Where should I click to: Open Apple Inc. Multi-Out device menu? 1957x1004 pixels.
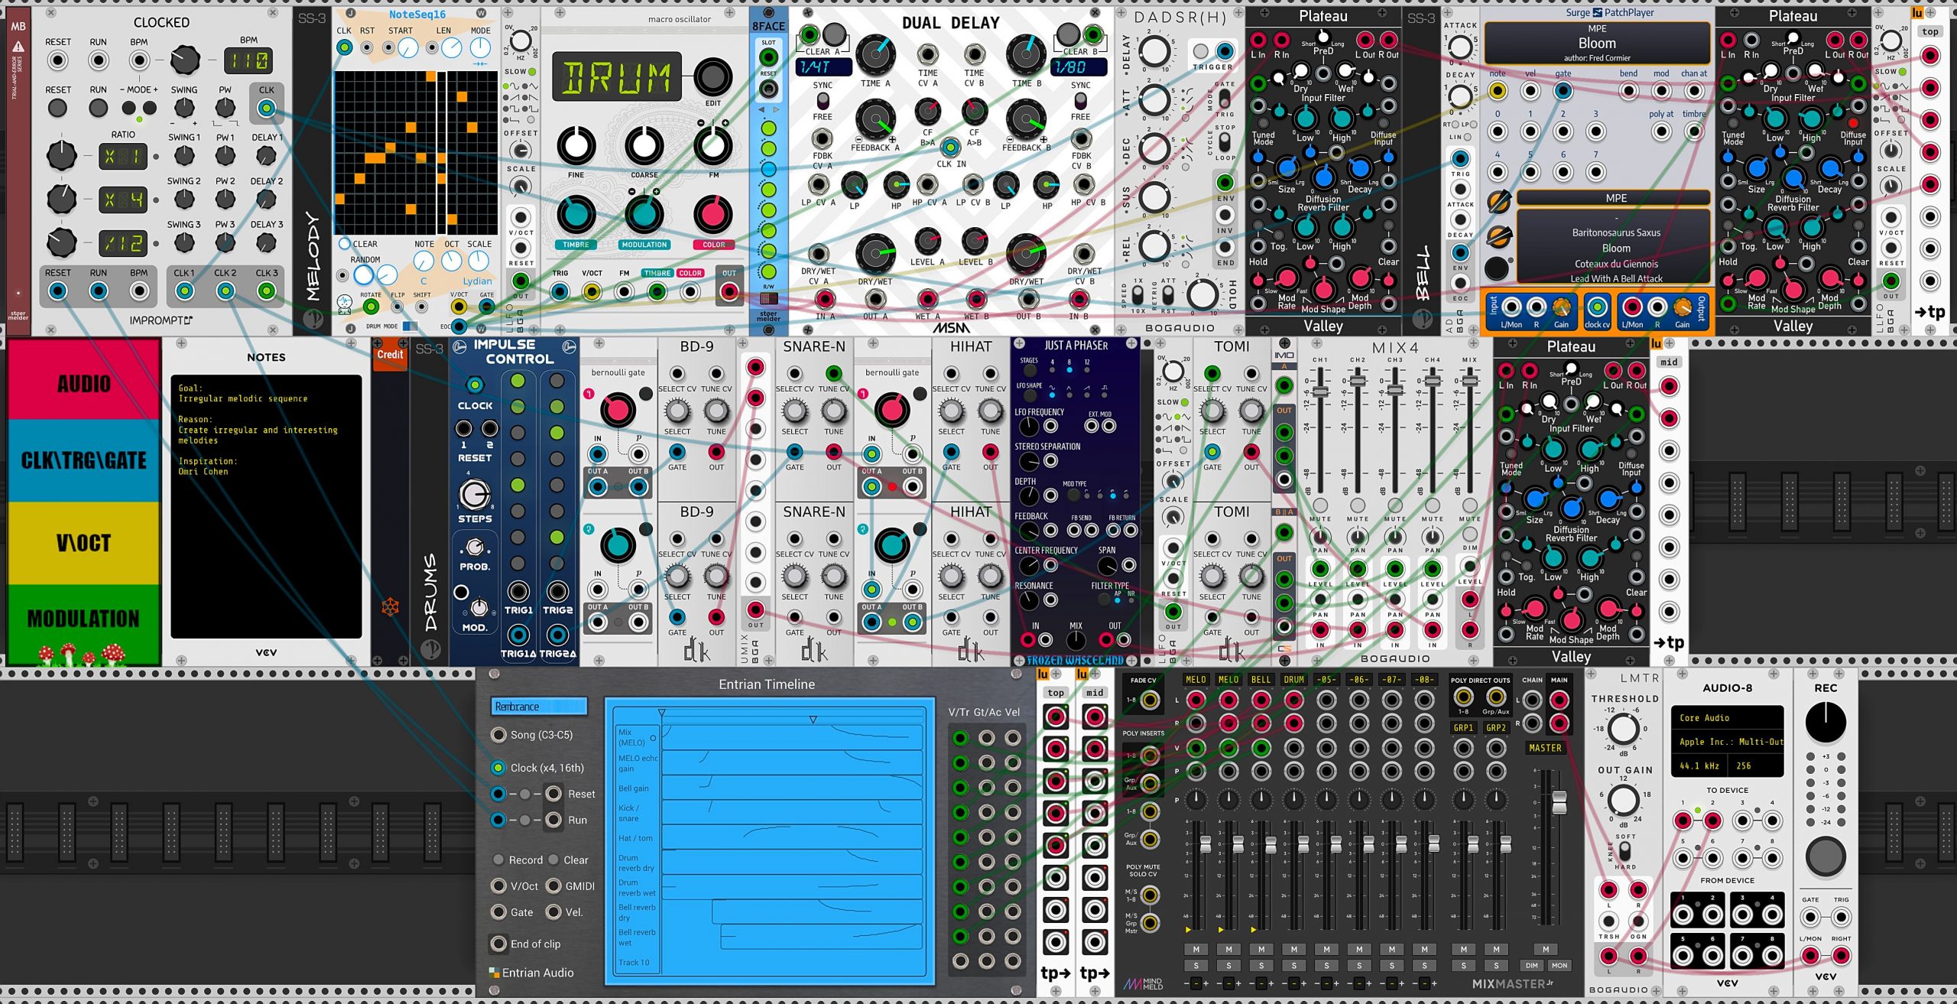click(1727, 742)
